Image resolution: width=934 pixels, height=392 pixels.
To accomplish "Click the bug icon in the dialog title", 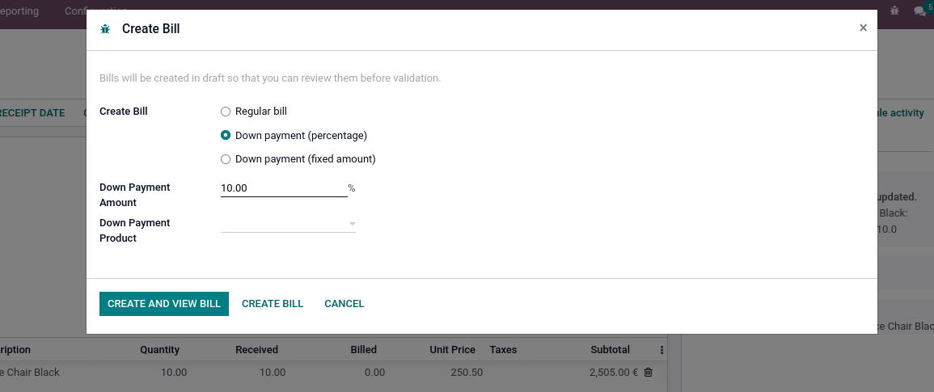I will pos(105,28).
